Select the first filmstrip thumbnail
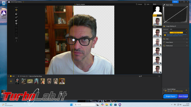The height and width of the screenshot is (107, 191). (17, 81)
